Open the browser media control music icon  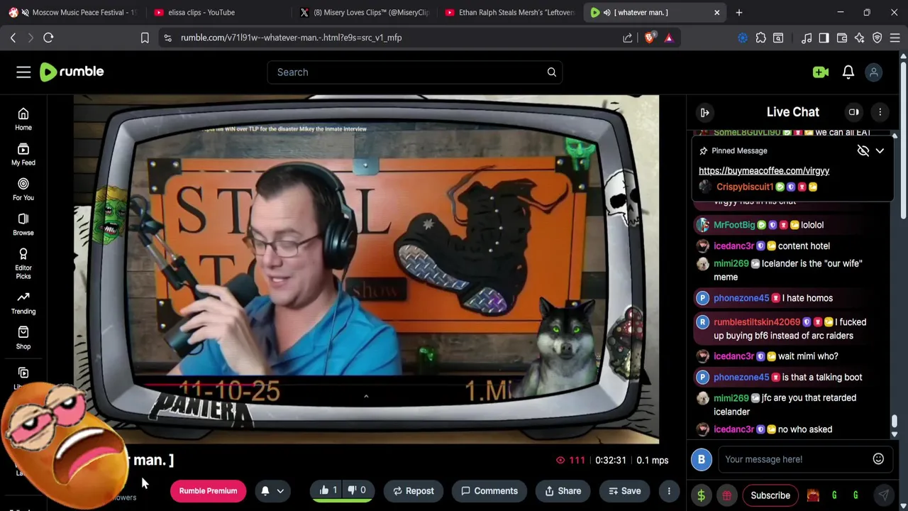806,38
